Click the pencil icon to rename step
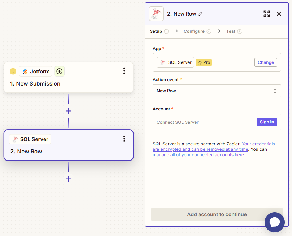The image size is (292, 236). pos(201,14)
